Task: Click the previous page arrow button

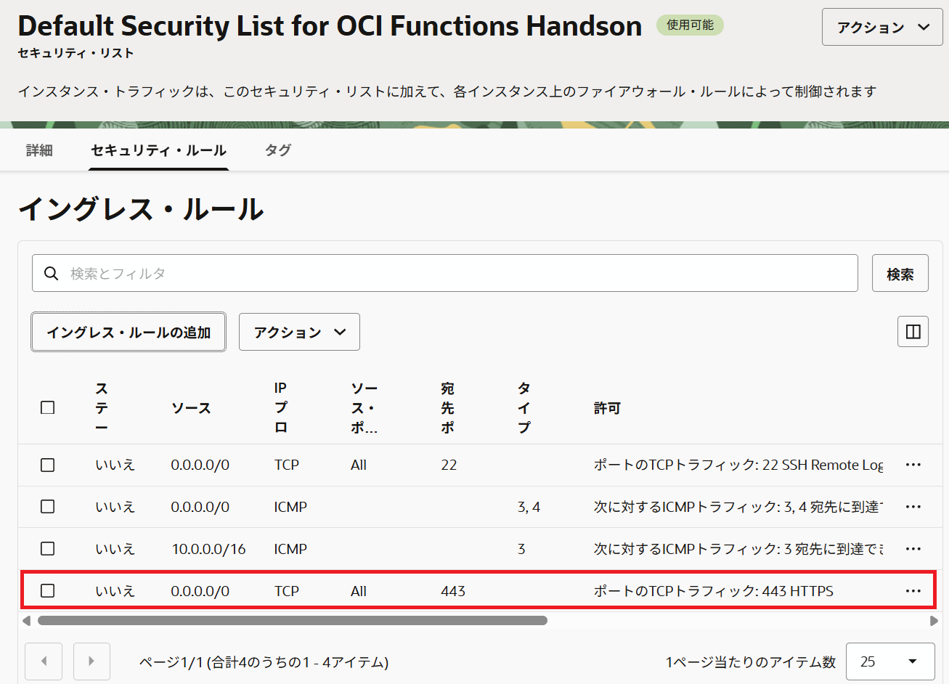Action: (x=44, y=661)
